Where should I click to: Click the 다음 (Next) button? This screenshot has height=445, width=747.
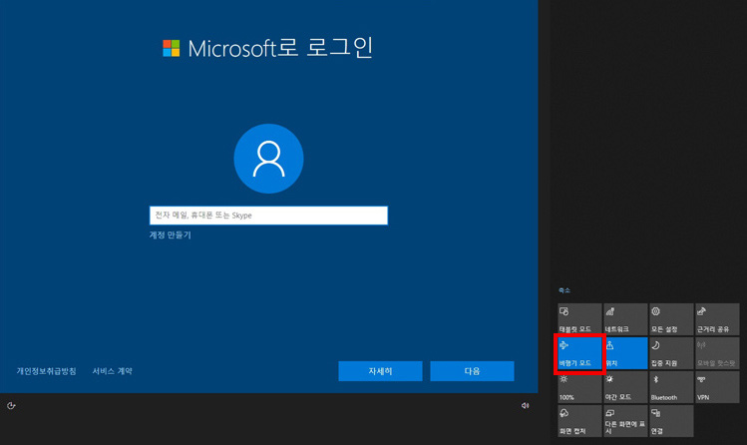pos(472,371)
